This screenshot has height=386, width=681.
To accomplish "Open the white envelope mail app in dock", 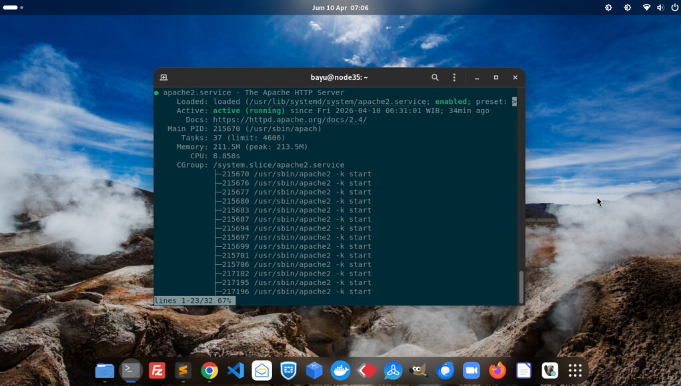I will [262, 371].
